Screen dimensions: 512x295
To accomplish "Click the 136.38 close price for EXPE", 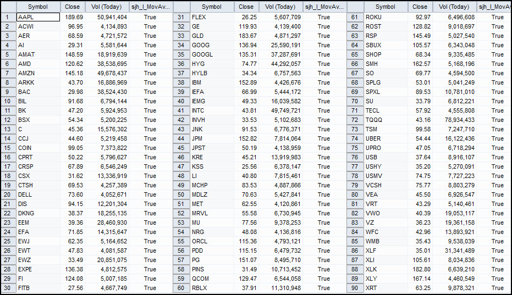I will pos(72,270).
